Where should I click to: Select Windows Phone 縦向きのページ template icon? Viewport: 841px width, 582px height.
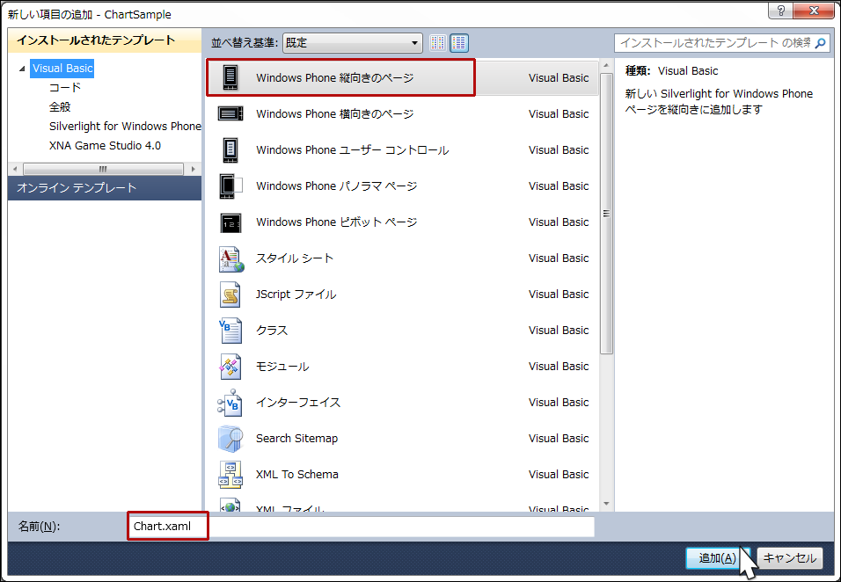click(230, 77)
